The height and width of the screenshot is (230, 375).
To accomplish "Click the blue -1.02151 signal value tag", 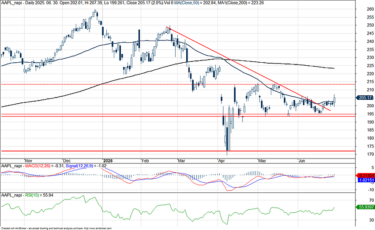I will point(366,180).
